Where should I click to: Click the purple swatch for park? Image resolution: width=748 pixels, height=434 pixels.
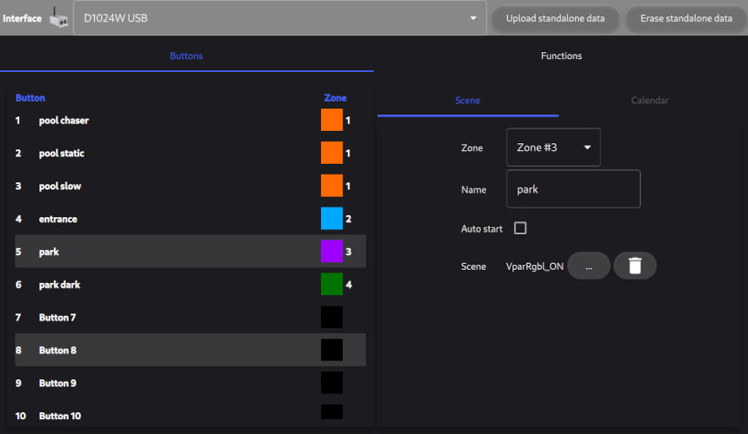pyautogui.click(x=331, y=252)
